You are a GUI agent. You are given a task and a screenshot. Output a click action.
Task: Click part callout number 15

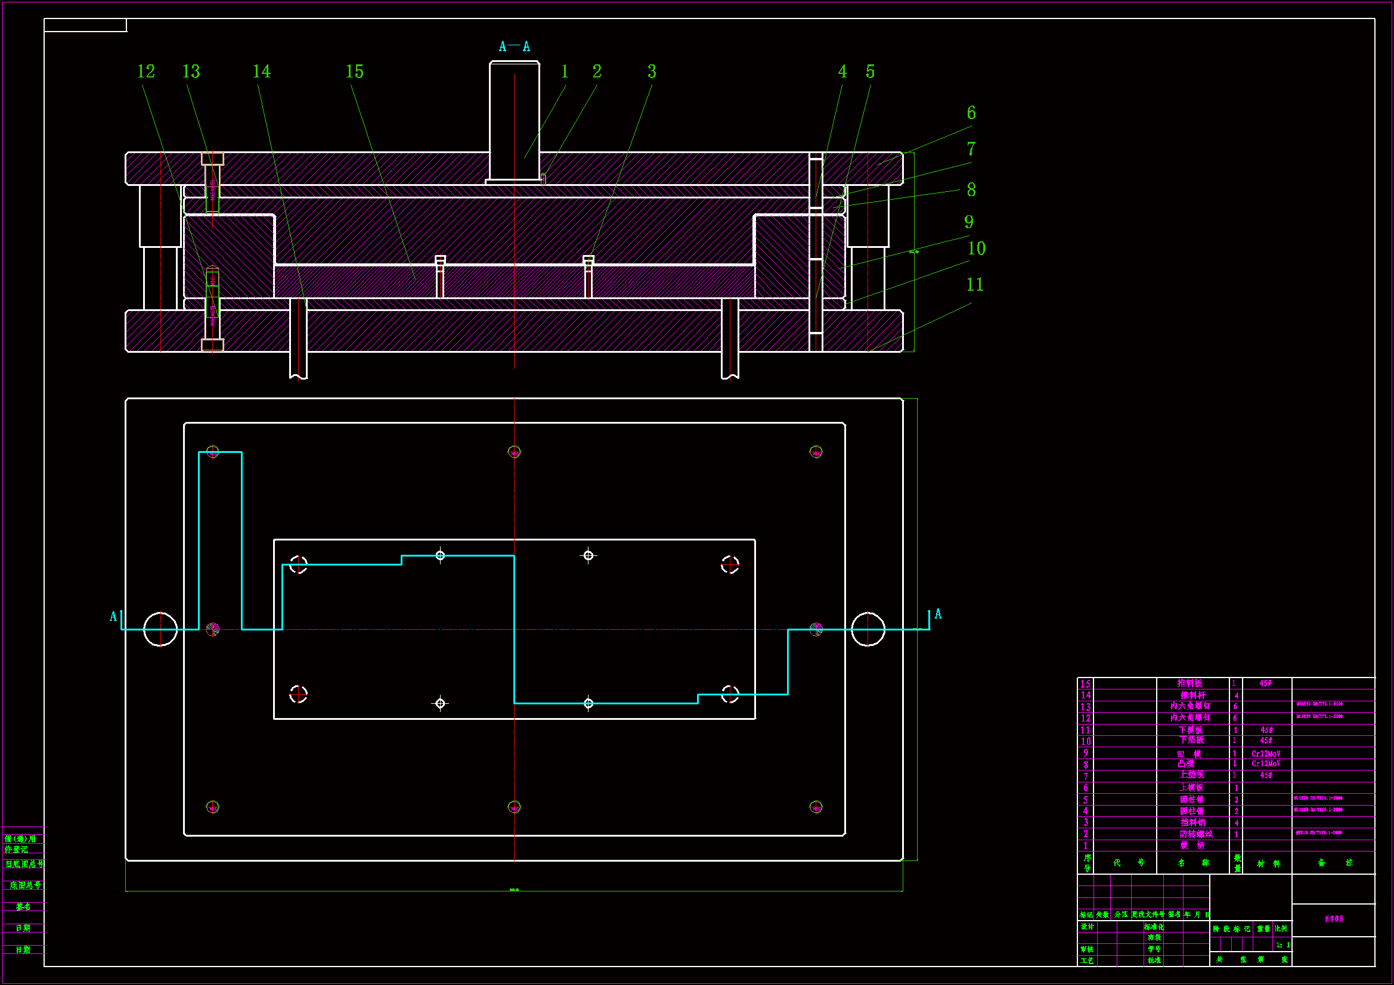click(x=355, y=72)
